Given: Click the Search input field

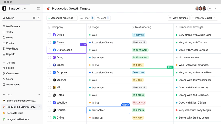Looking at the screenshot, I should [x=18, y=18].
